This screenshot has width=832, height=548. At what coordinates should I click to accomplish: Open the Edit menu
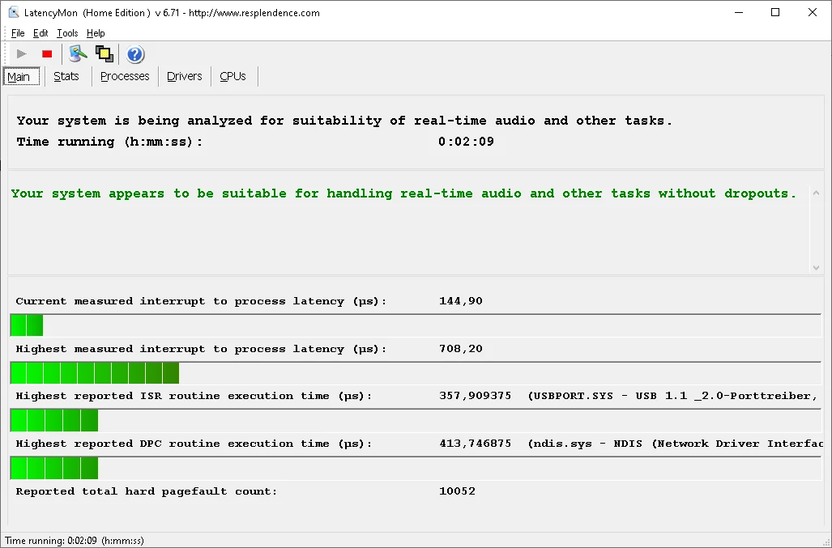[41, 33]
